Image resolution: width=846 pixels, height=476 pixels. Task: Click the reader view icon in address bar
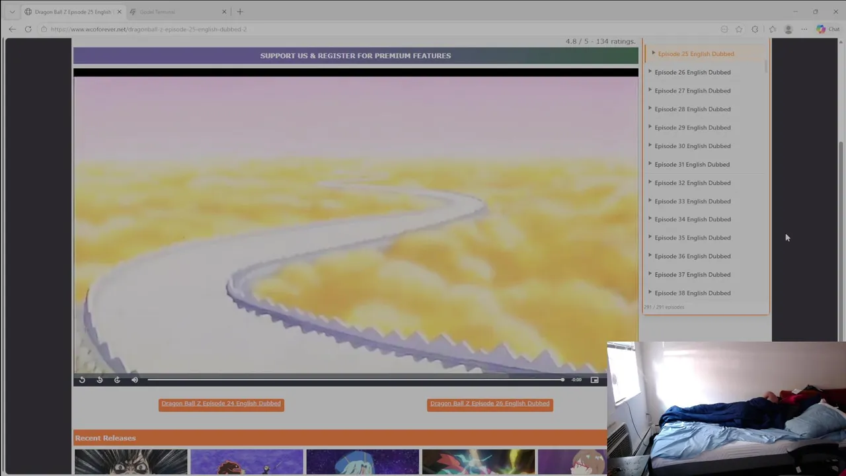coord(724,29)
